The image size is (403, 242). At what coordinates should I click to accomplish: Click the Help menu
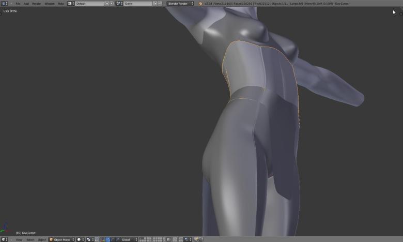[61, 4]
